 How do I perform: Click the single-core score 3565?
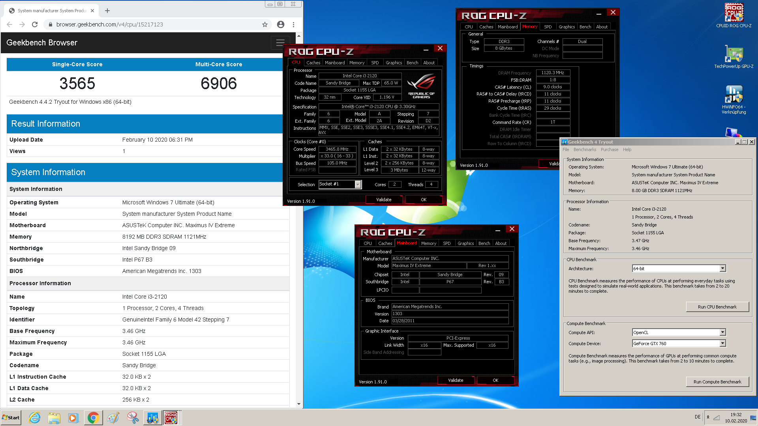[77, 84]
